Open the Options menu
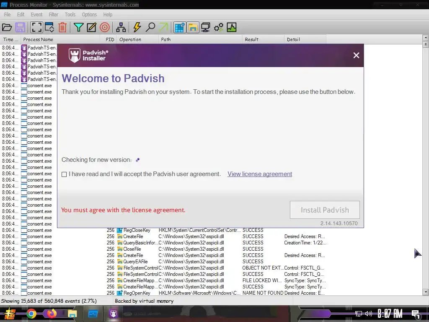The height and width of the screenshot is (322, 429). tap(90, 15)
